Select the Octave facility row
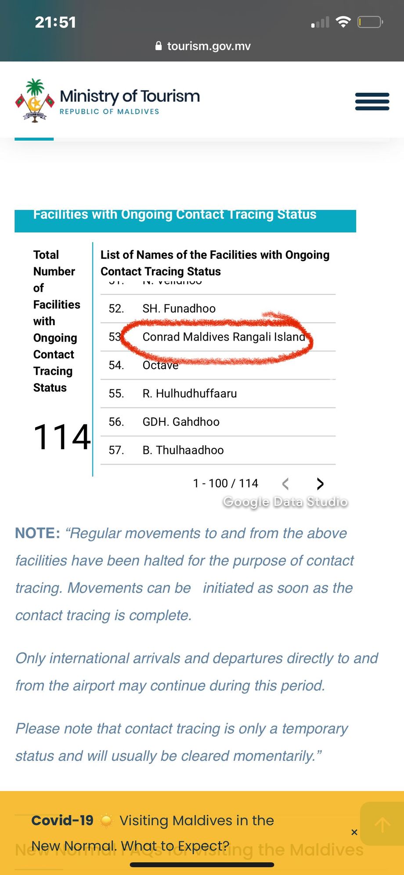Viewport: 404px width, 875px height. (x=218, y=365)
